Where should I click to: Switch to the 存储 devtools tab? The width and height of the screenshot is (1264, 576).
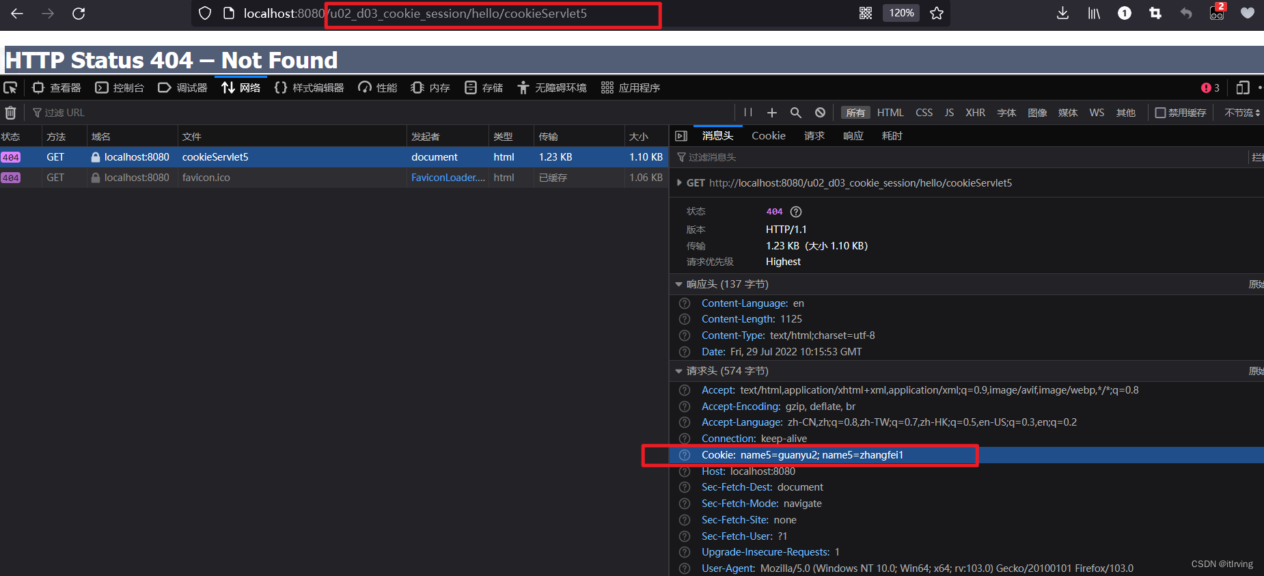(x=484, y=87)
